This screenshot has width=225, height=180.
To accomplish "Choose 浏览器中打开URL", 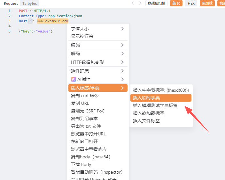I will coord(98,134).
